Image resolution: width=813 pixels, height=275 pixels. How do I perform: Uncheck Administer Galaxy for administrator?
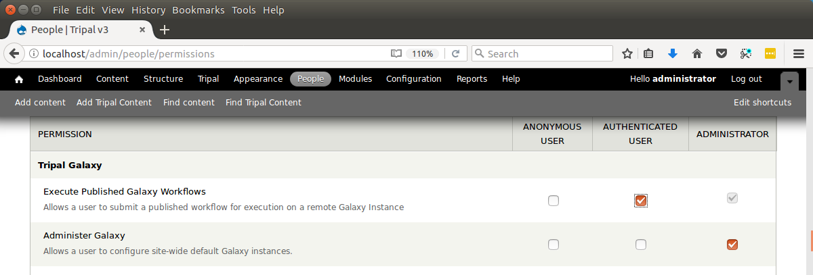pyautogui.click(x=732, y=244)
